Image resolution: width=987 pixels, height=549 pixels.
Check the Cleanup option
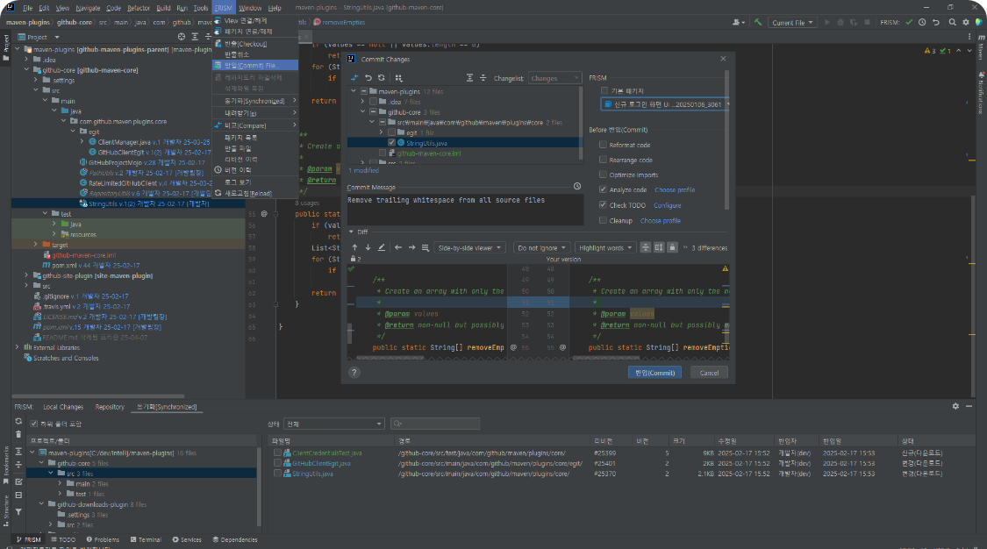pos(603,220)
